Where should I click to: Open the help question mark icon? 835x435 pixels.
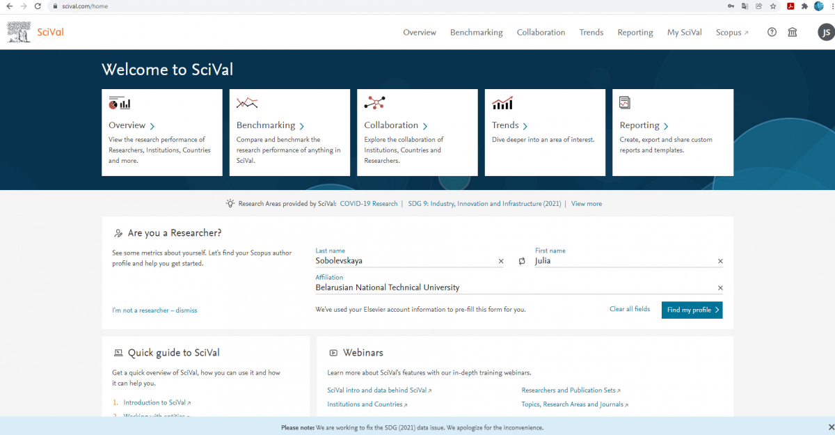click(772, 32)
